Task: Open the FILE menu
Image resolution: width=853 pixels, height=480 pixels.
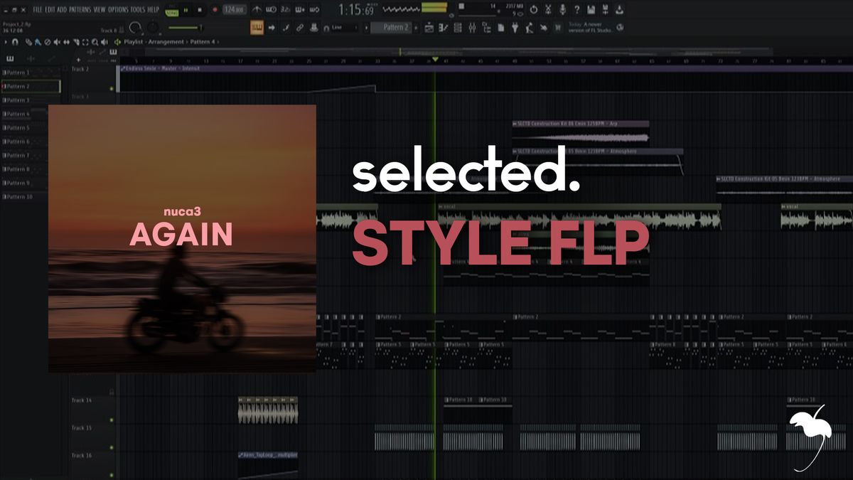Action: point(38,10)
